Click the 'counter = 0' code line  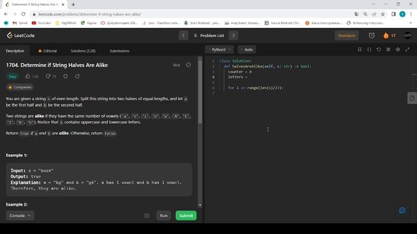point(240,71)
